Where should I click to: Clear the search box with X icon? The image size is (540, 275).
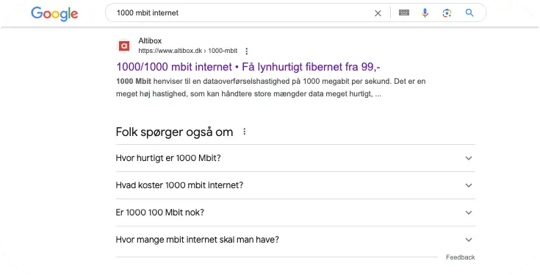(378, 13)
